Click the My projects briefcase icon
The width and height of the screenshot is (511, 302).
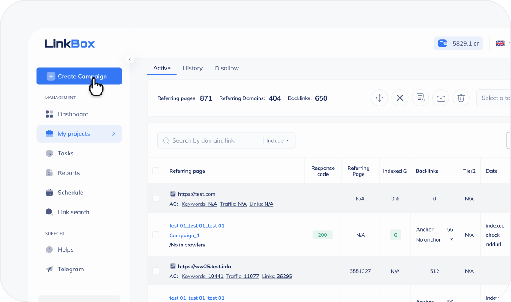click(x=49, y=134)
